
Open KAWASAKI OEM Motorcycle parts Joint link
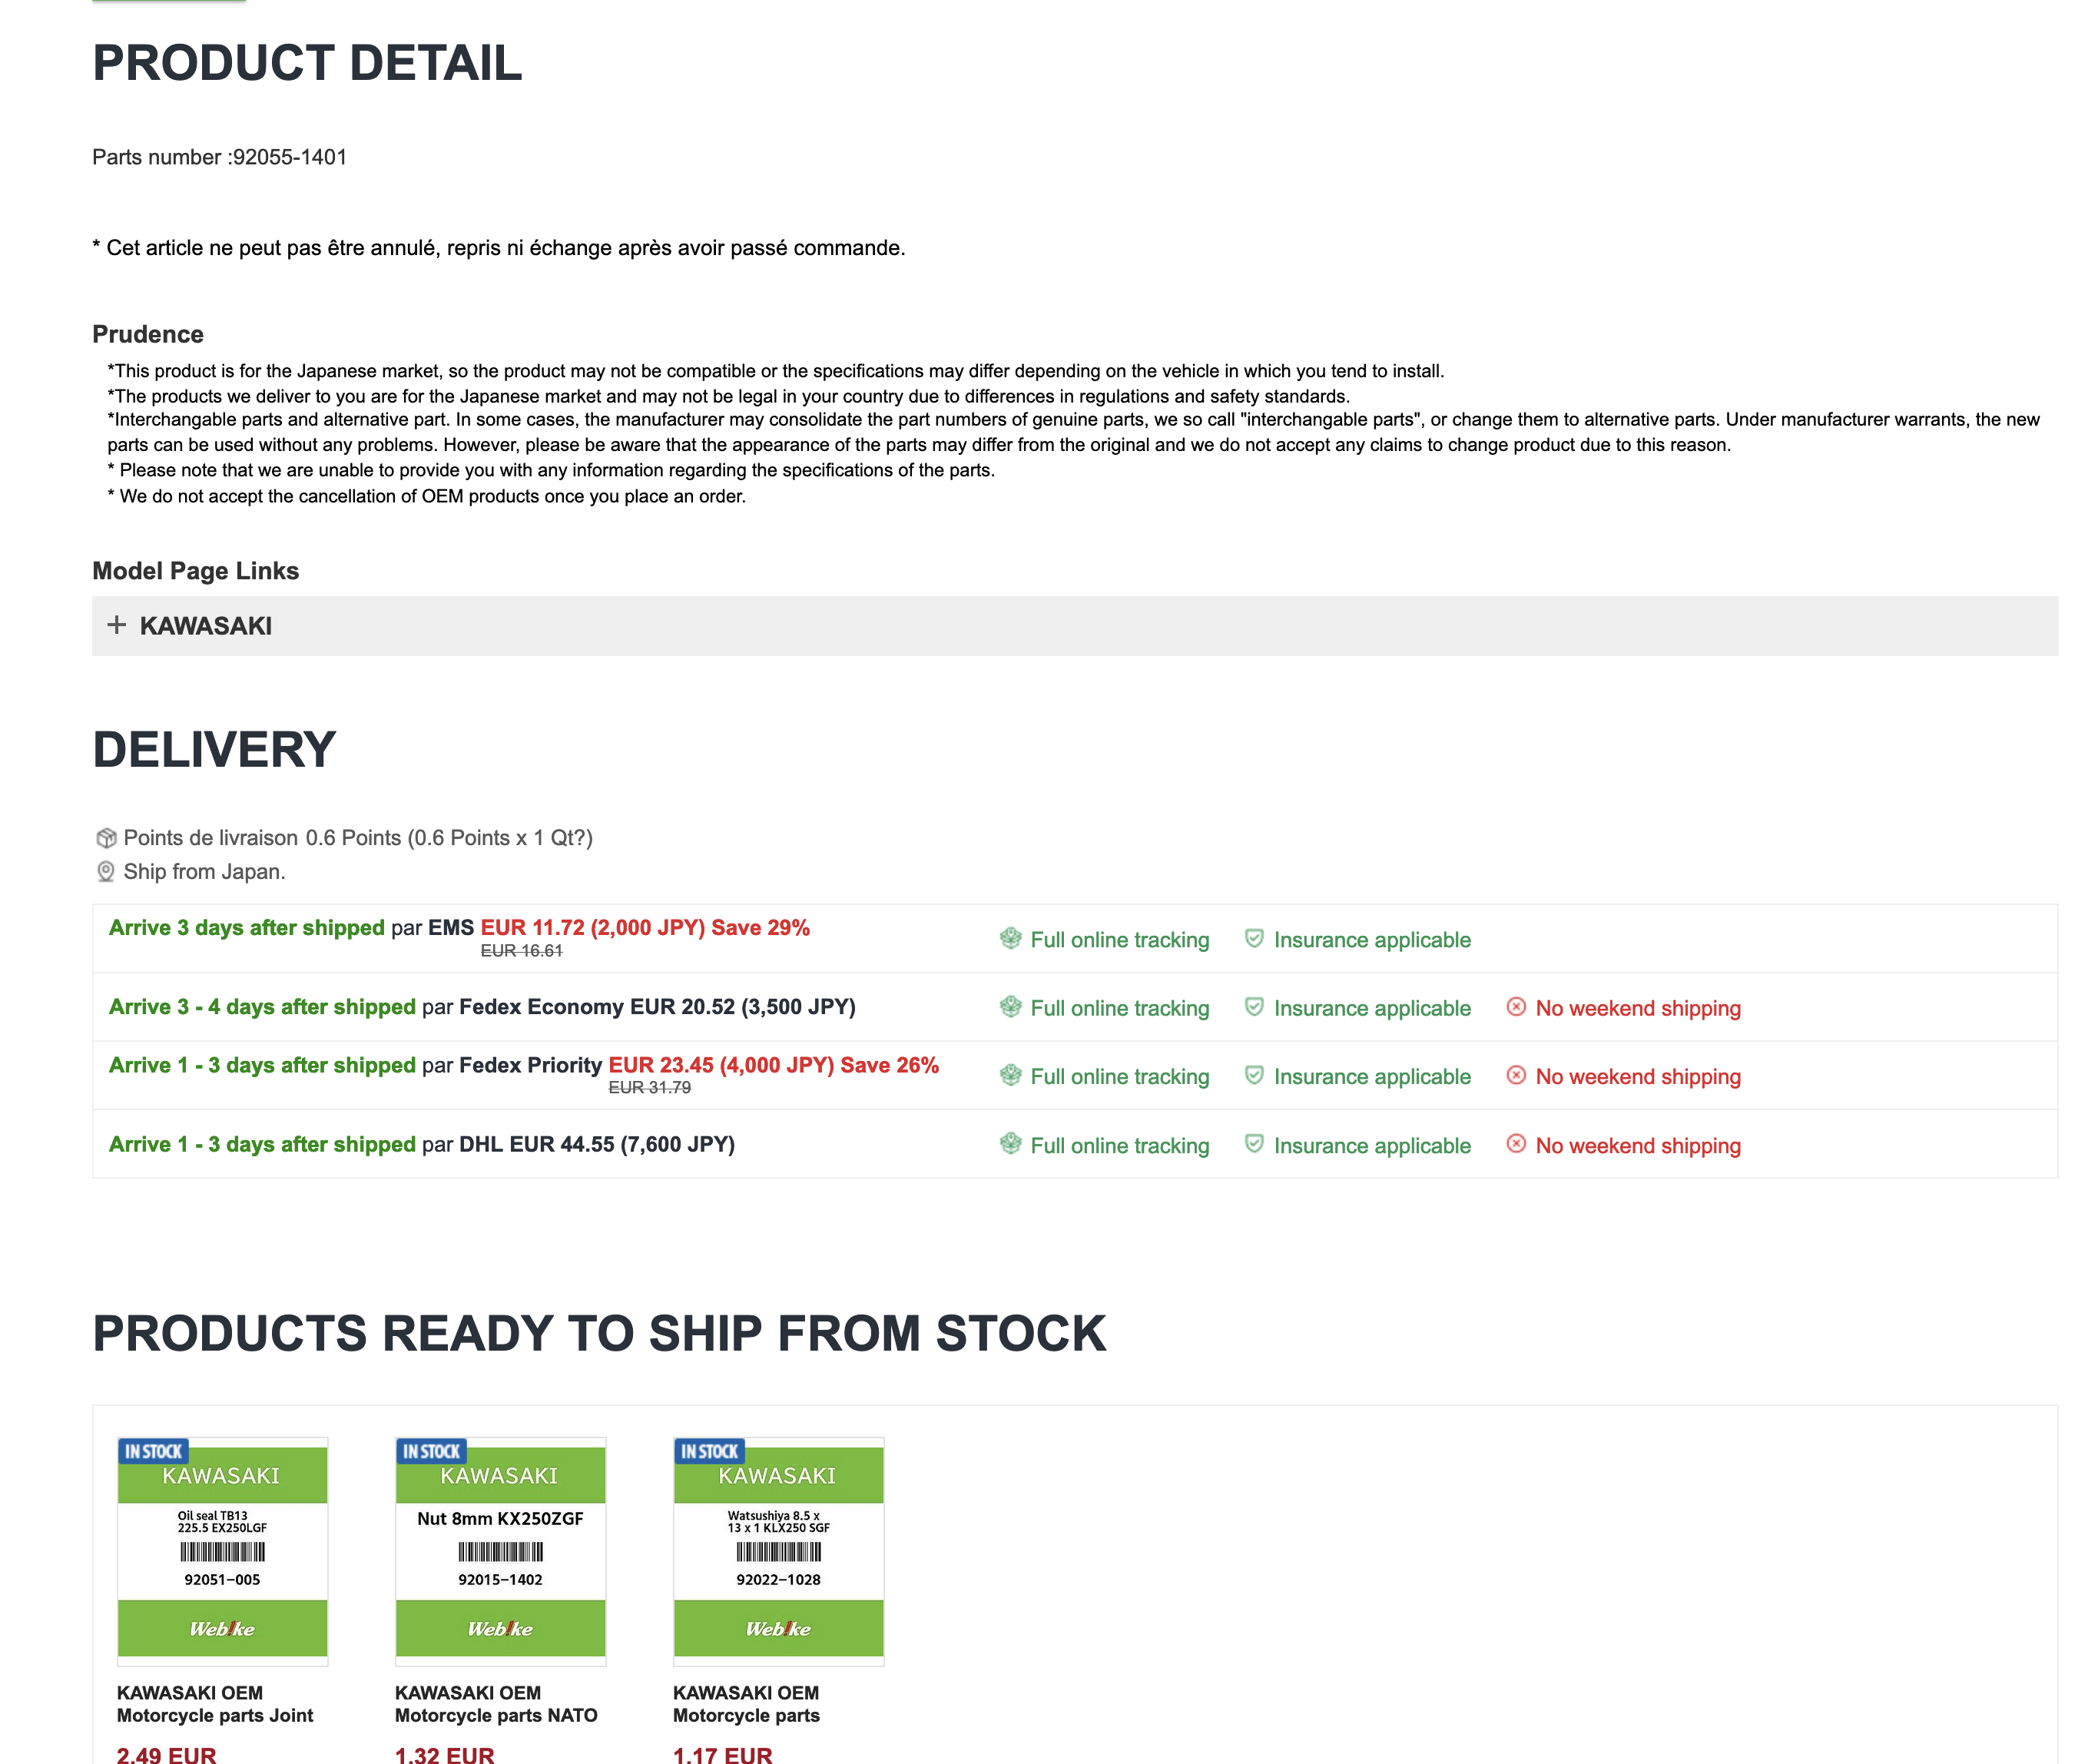214,1704
